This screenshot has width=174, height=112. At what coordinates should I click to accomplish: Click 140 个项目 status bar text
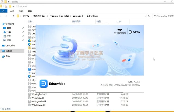5,109
